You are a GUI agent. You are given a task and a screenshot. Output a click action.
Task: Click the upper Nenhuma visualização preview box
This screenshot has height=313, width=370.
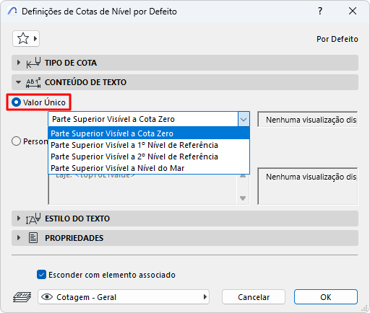308,119
